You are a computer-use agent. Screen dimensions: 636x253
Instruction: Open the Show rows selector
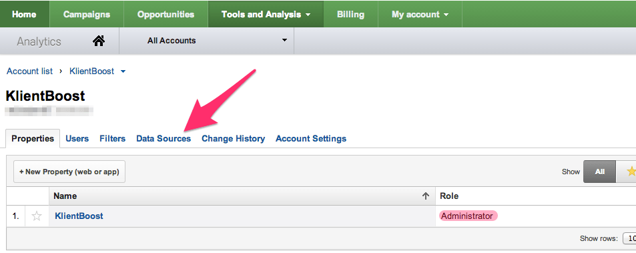(x=629, y=238)
